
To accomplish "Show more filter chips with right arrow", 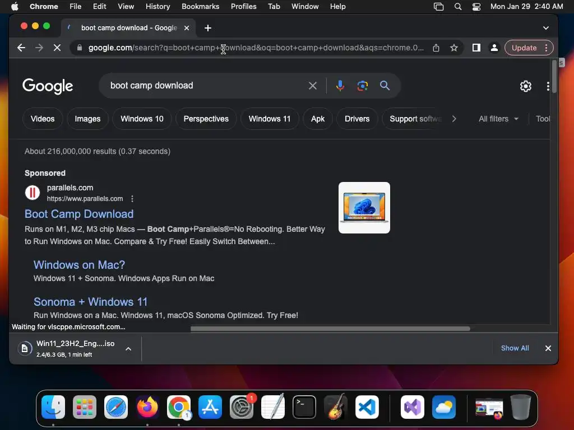I will (x=454, y=119).
